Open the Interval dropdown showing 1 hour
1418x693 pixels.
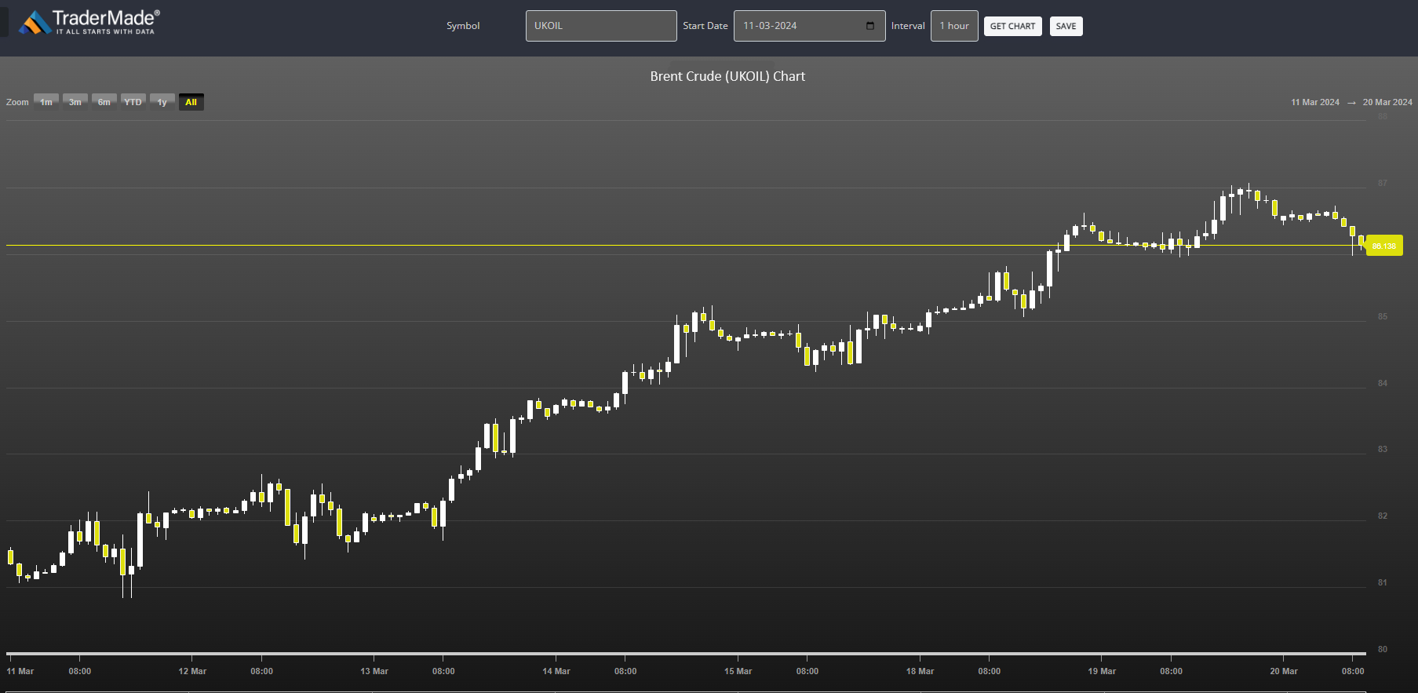coord(954,26)
